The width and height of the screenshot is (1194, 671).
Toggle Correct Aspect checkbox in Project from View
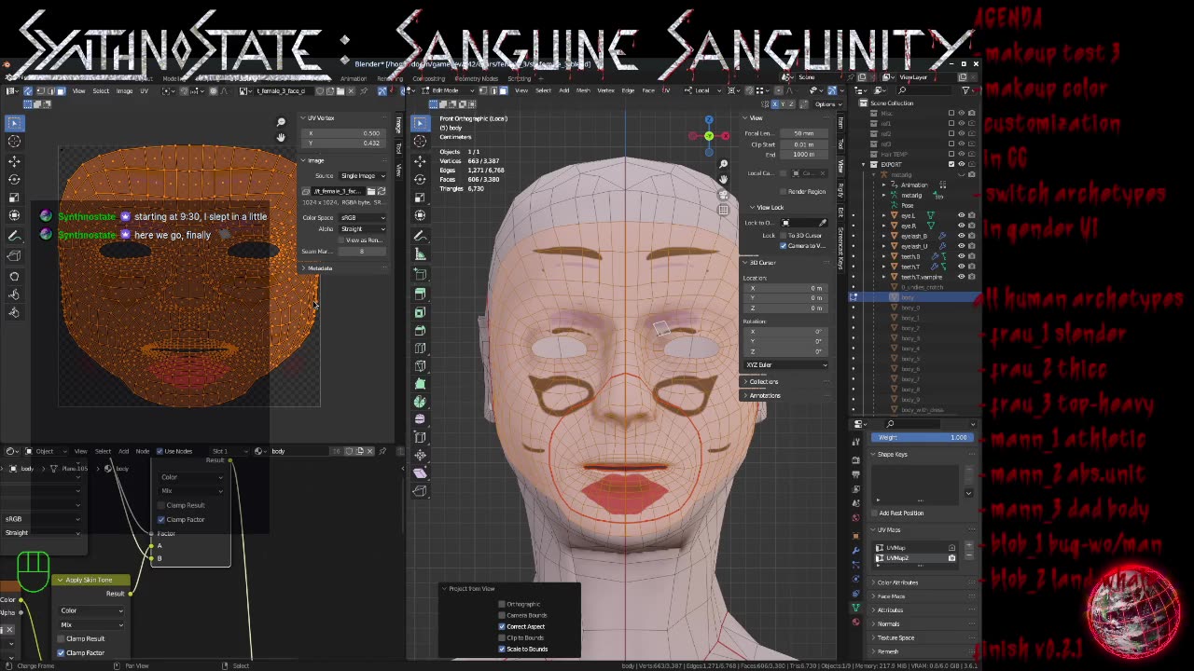click(x=502, y=626)
